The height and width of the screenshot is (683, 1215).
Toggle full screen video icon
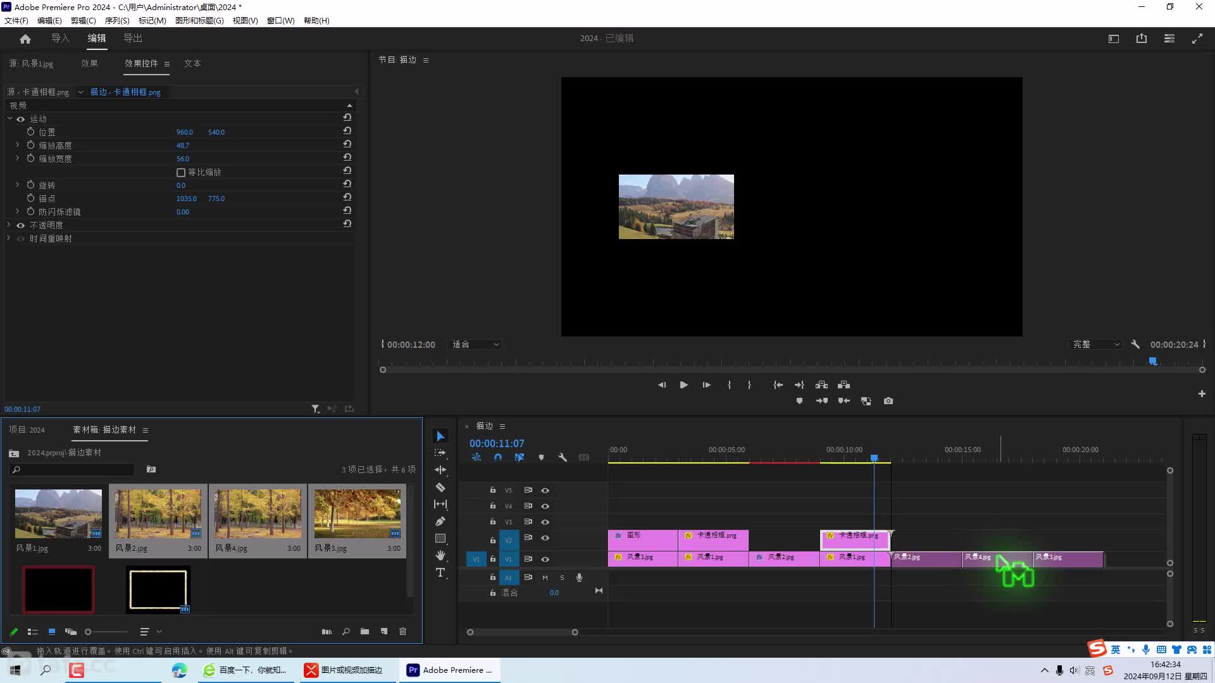(1197, 39)
